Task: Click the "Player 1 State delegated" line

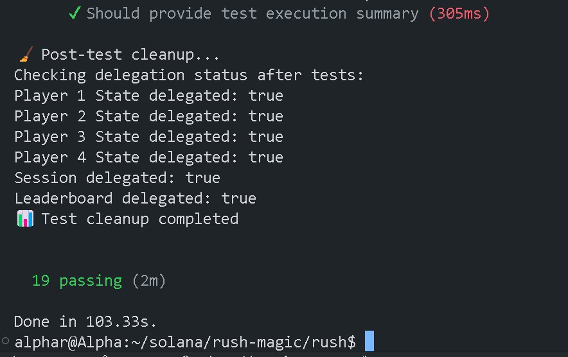Action: point(148,96)
